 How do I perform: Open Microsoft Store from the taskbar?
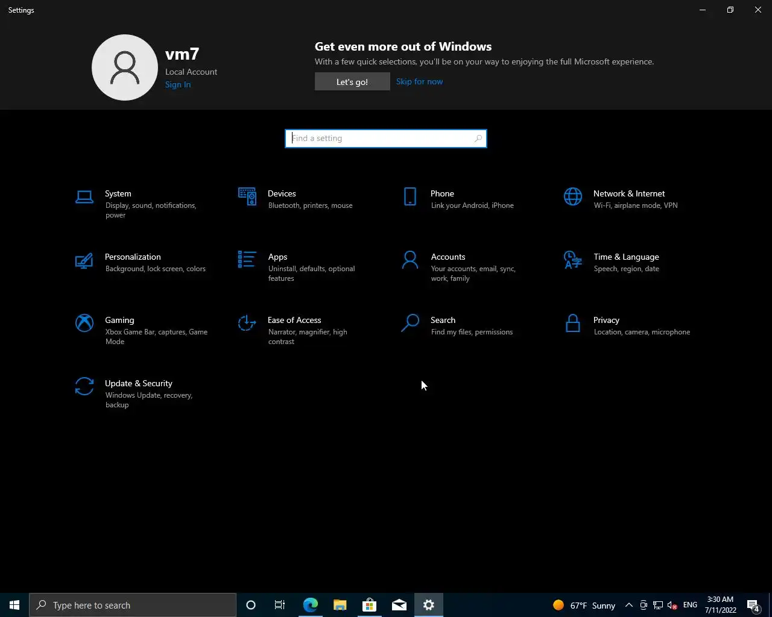pos(369,605)
